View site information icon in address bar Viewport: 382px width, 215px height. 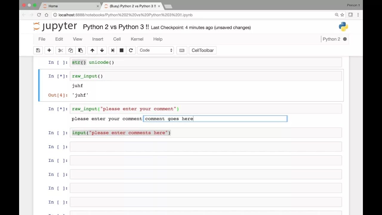tap(55, 15)
